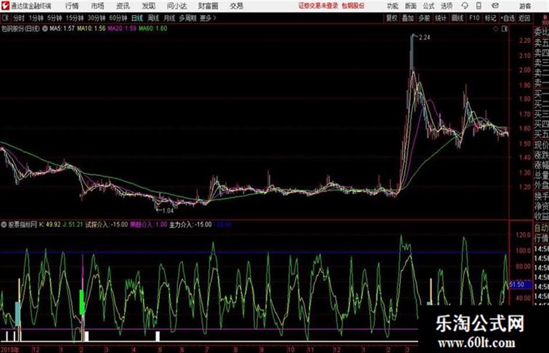Click the 2.24 high price label
The width and height of the screenshot is (549, 353).
(424, 38)
